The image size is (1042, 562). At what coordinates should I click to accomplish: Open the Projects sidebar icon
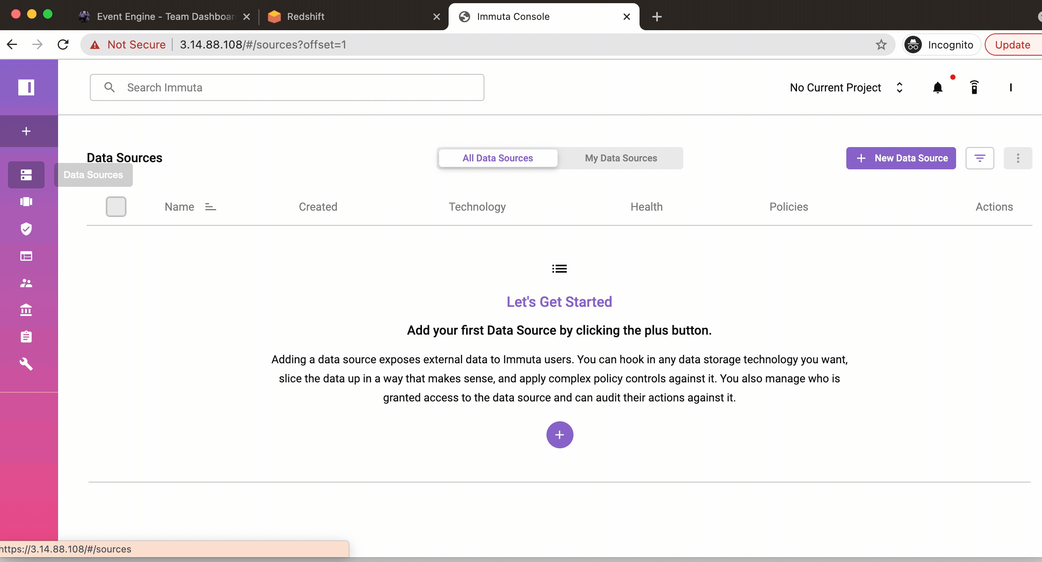coord(26,202)
